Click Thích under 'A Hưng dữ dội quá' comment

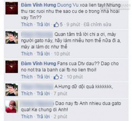(x=27, y=94)
